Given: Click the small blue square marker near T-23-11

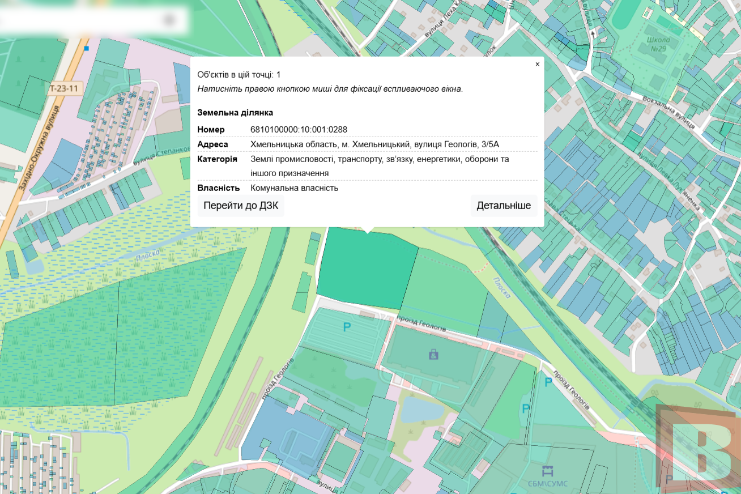Looking at the screenshot, I should (86, 49).
